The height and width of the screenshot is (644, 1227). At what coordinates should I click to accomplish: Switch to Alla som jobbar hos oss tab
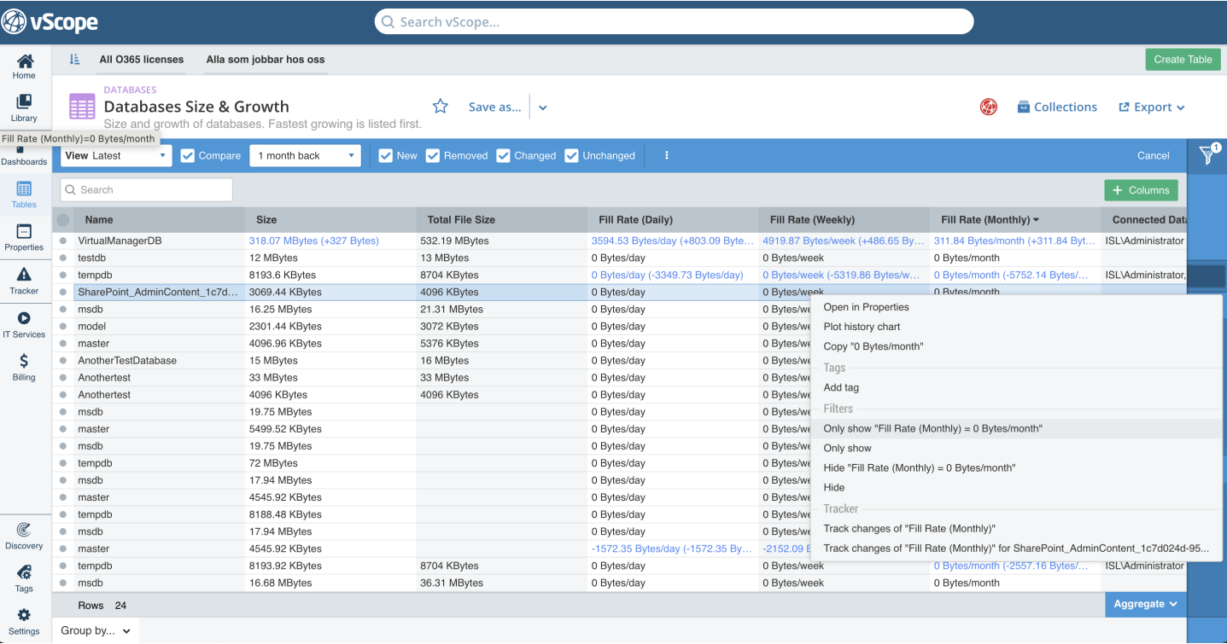(266, 60)
